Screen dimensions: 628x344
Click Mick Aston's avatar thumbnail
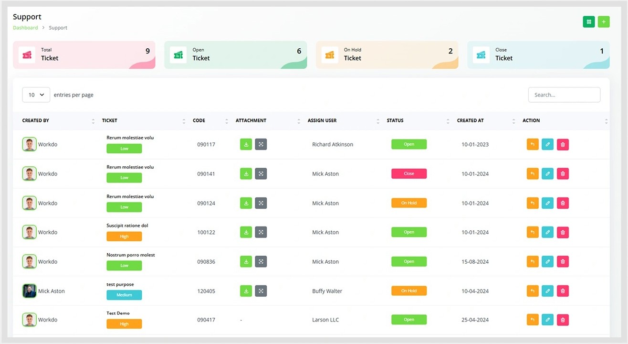[x=30, y=291]
